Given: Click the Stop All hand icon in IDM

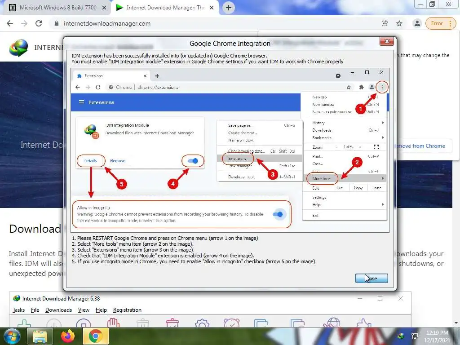Looking at the screenshot, I should point(113,323).
